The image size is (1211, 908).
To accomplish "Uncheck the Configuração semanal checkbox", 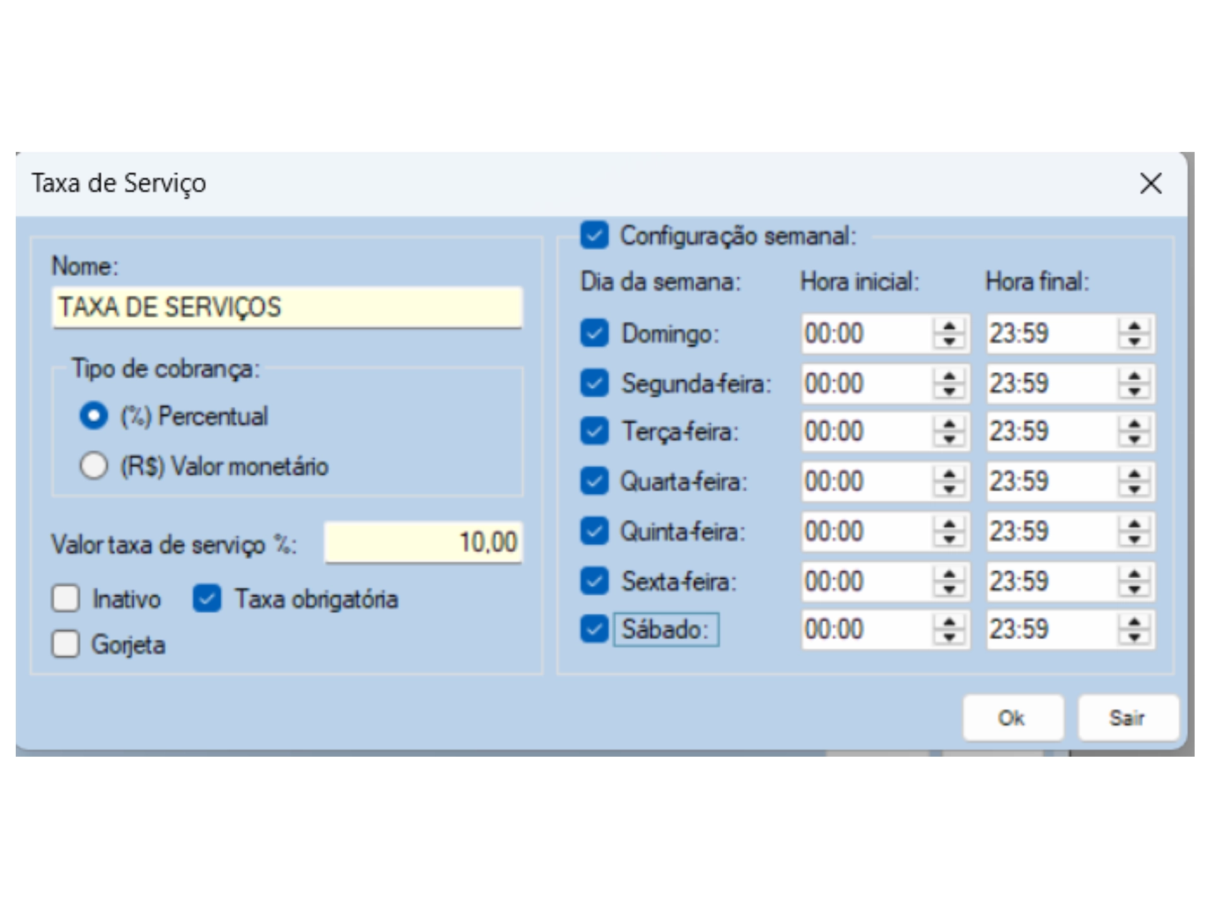I will coord(594,235).
